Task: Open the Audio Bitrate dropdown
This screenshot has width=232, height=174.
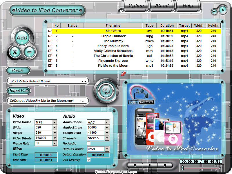Action: (107, 127)
